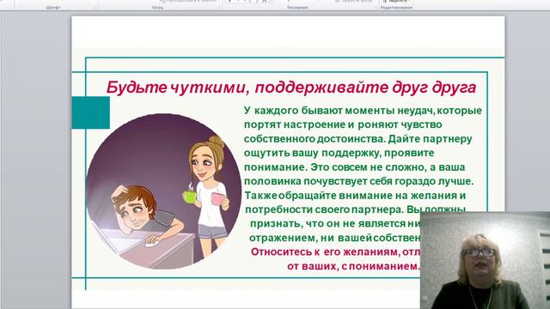The width and height of the screenshot is (550, 309).
Task: Click the 'Шрифт' ribbon group label
Action: click(x=53, y=8)
